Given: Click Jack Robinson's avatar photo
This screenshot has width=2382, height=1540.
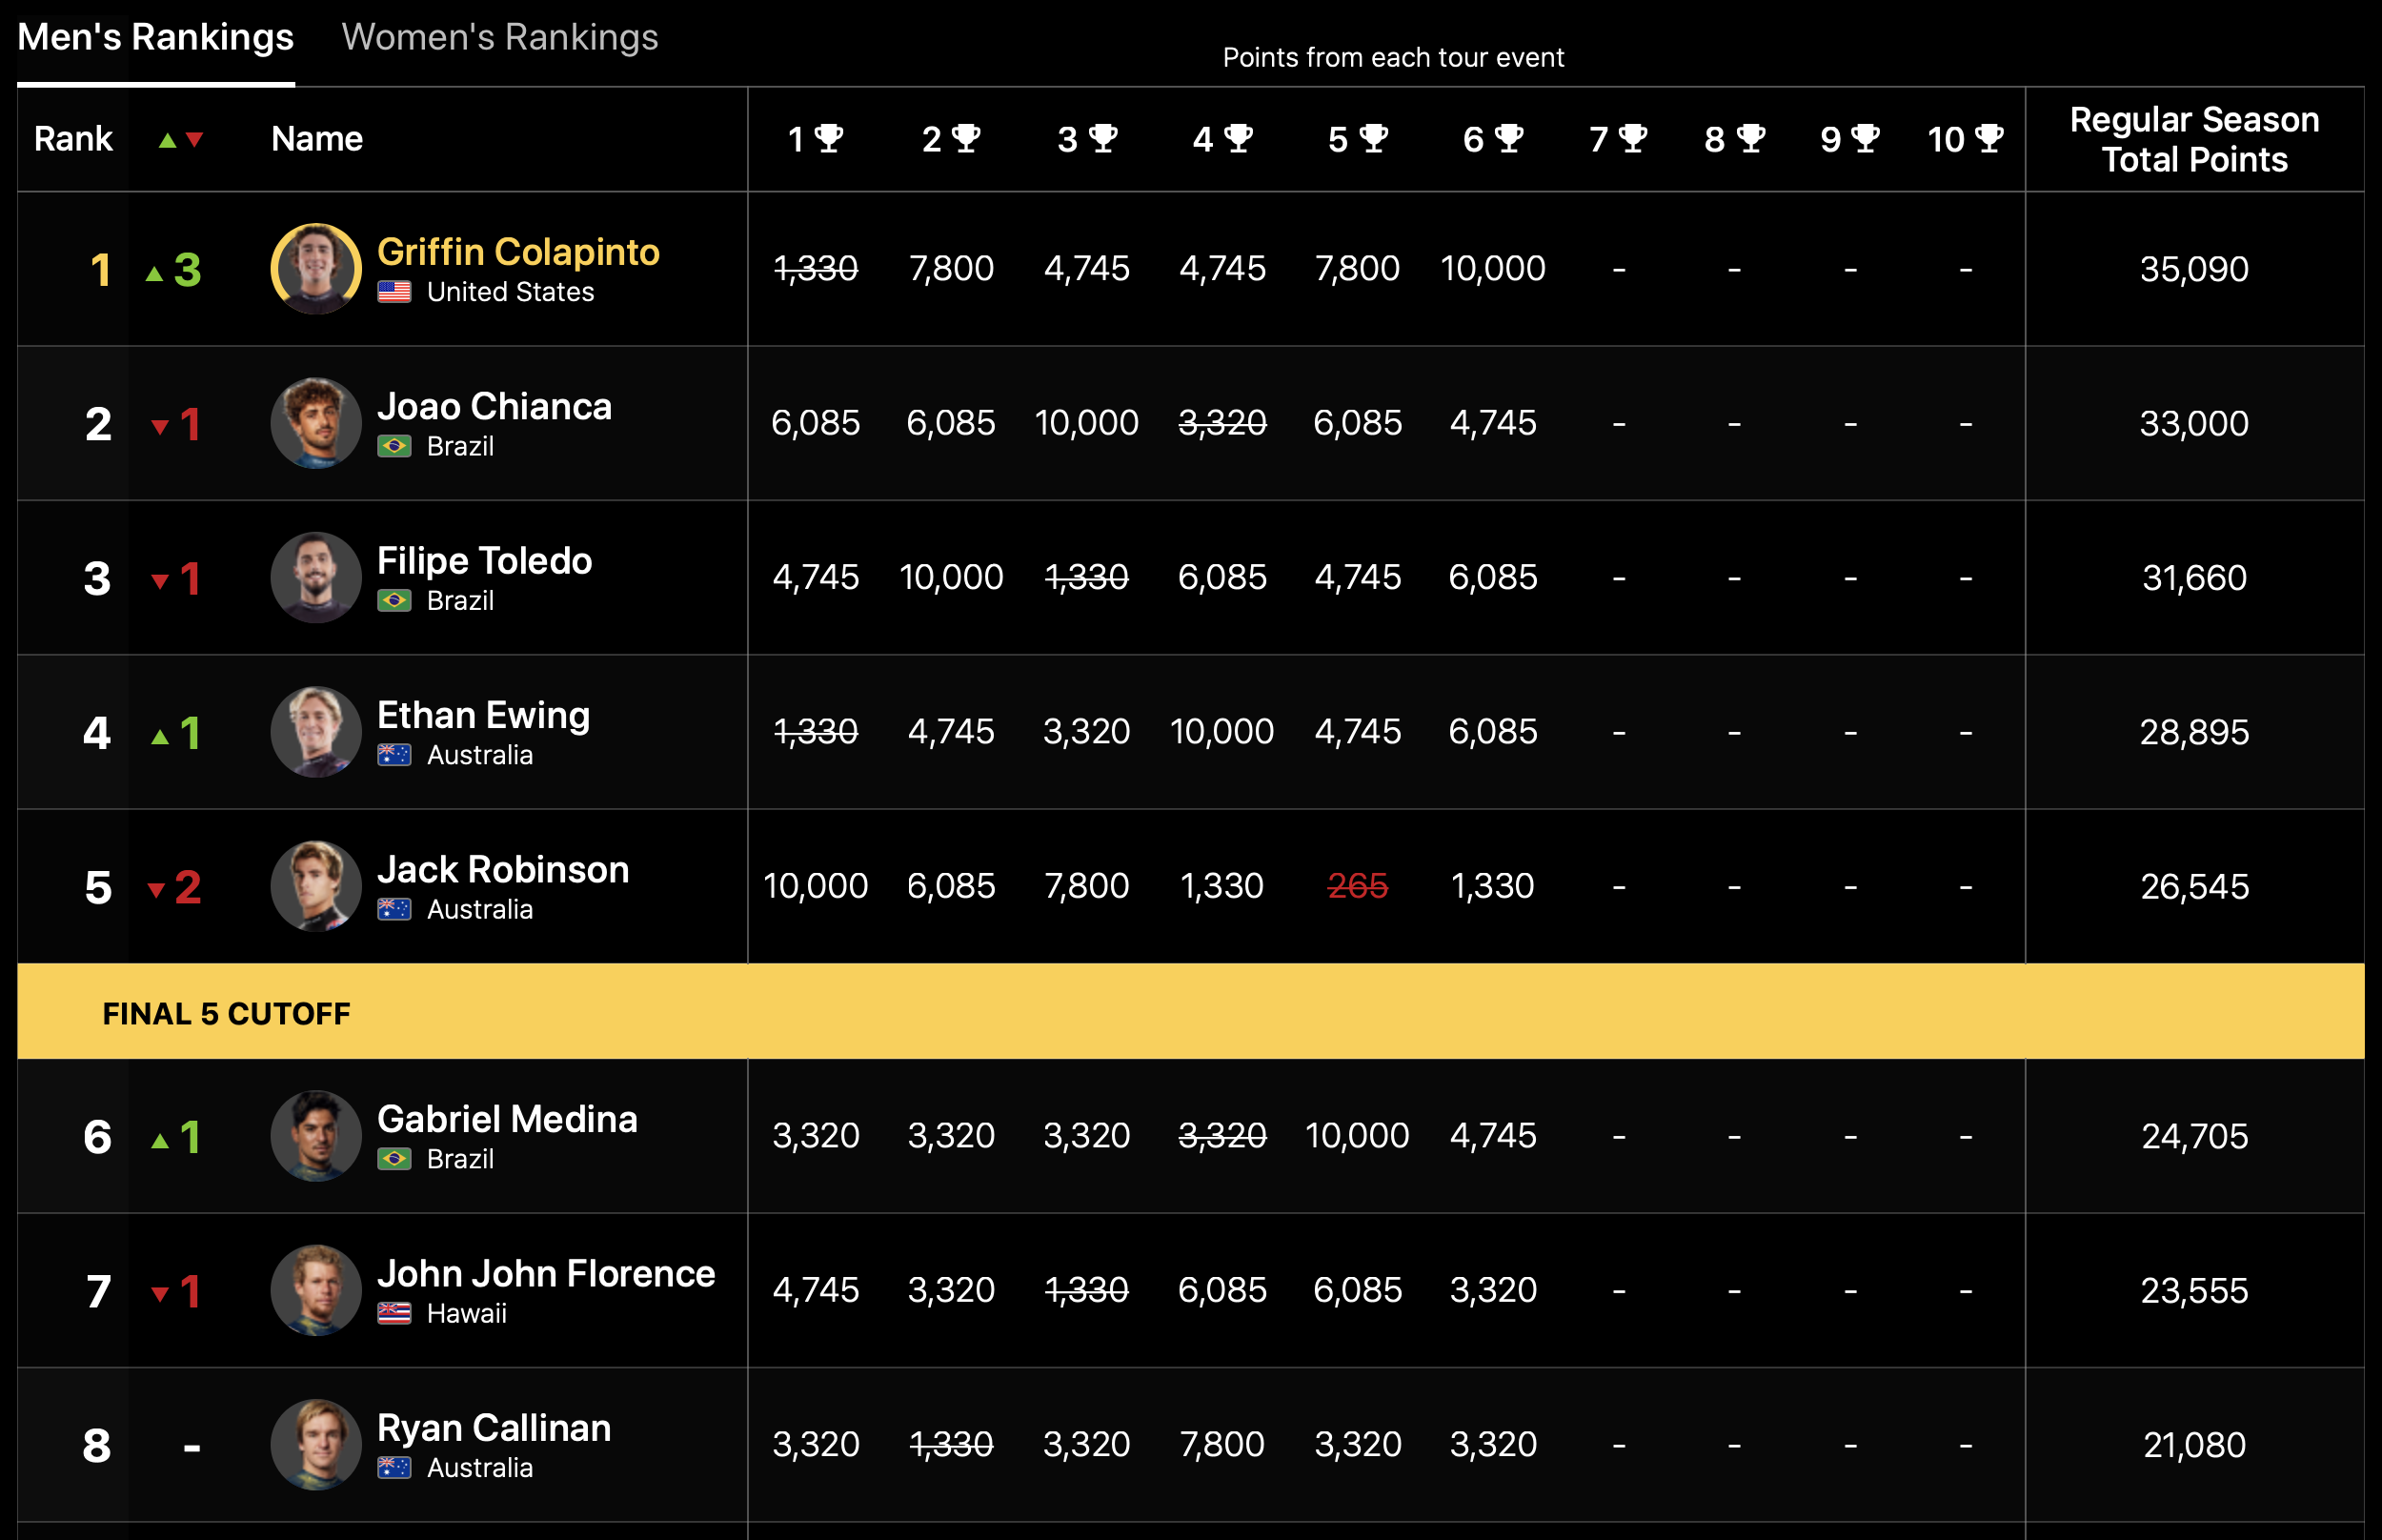Looking at the screenshot, I should point(316,886).
